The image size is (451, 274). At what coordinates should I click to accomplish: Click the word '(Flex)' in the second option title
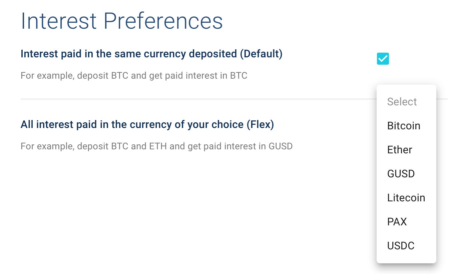point(260,124)
